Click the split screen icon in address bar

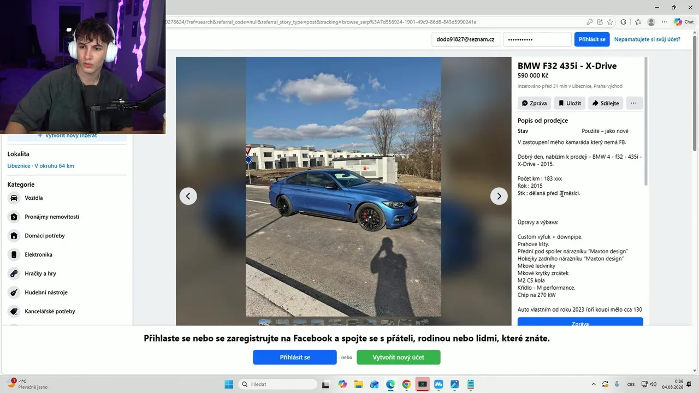[600, 22]
